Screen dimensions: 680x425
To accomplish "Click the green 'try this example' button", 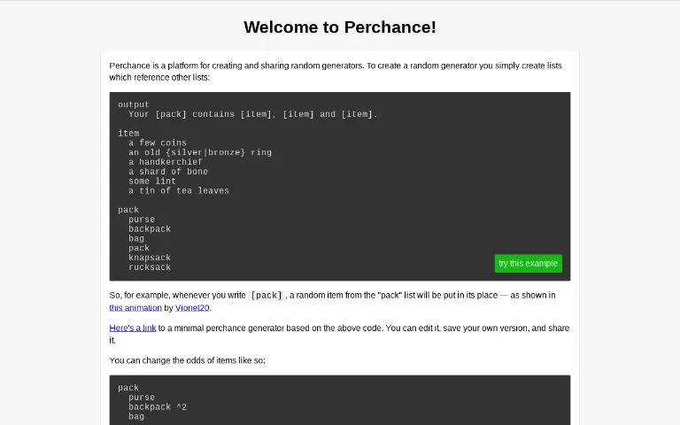I will coord(528,263).
